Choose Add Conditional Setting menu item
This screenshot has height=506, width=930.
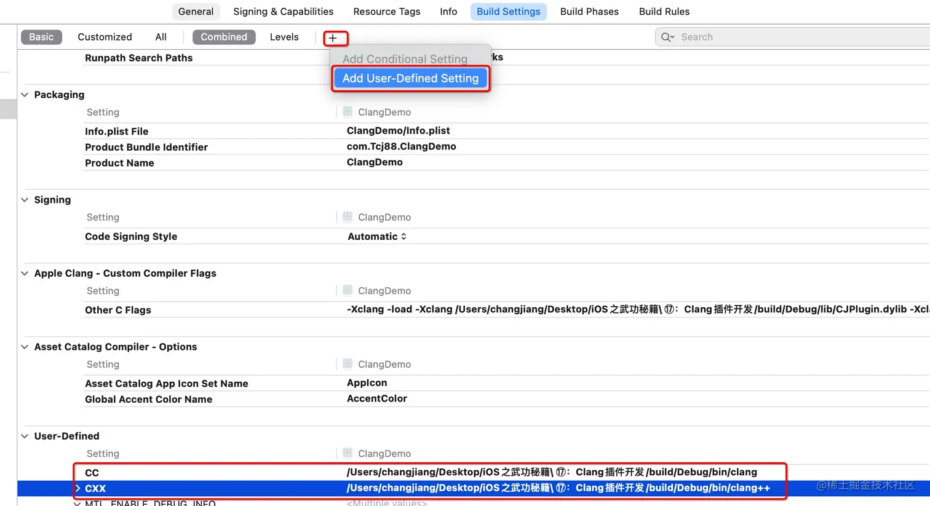(x=405, y=59)
